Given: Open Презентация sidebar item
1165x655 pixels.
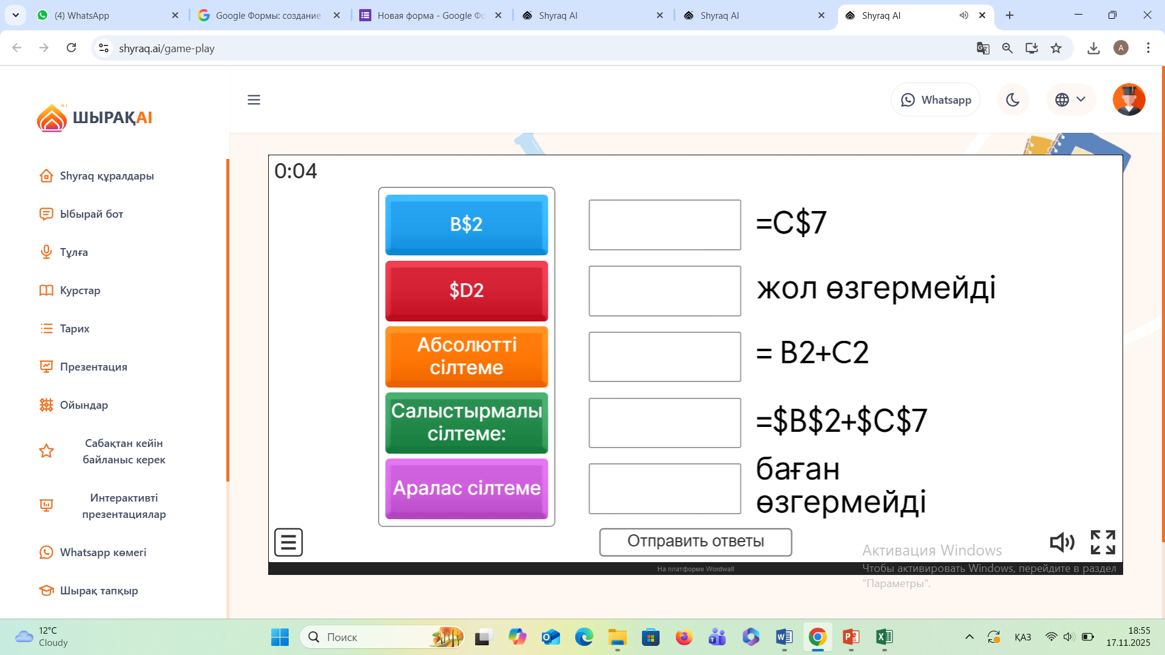Looking at the screenshot, I should click(x=93, y=367).
